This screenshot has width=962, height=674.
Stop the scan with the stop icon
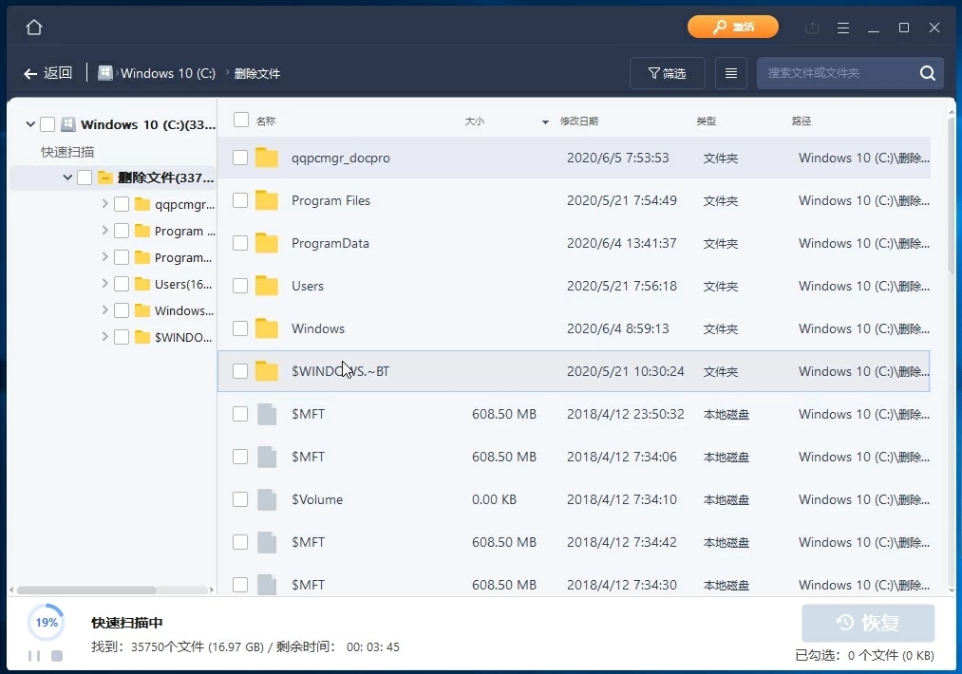click(x=55, y=656)
